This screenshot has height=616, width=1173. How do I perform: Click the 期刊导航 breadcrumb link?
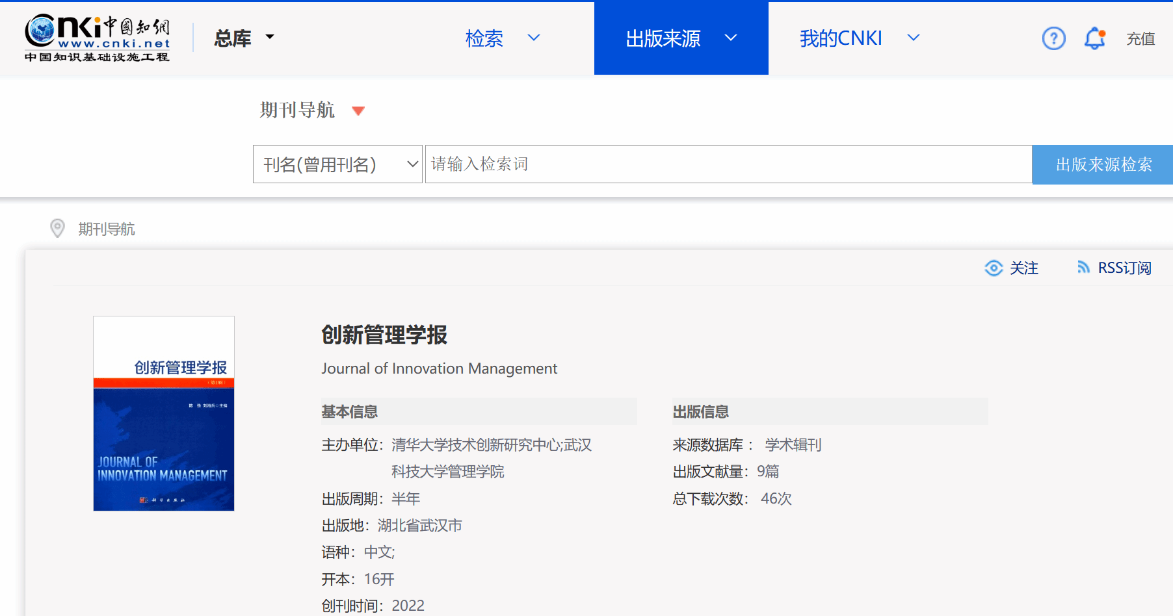pos(107,229)
